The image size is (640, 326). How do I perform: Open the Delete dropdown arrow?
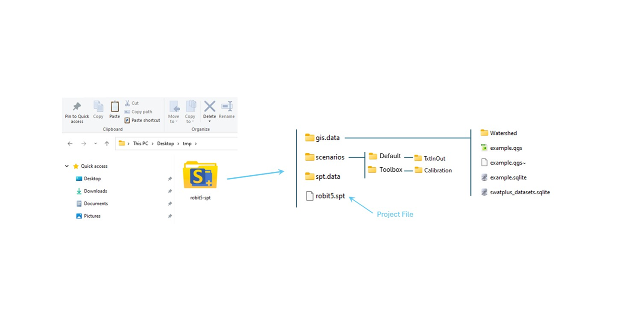click(209, 121)
